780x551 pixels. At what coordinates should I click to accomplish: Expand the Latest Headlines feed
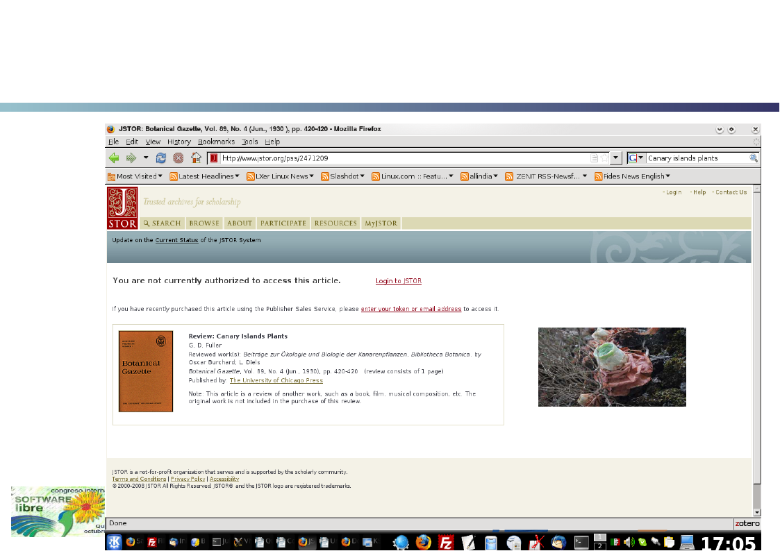click(x=204, y=176)
